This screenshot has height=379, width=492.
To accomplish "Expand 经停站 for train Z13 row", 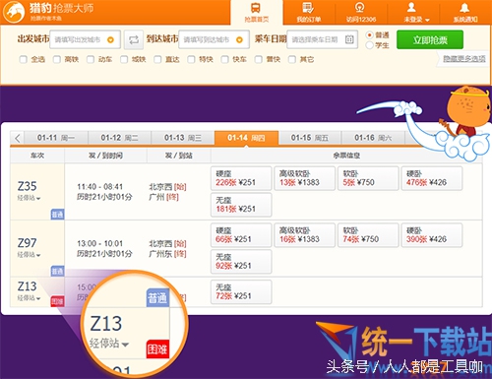I will point(29,298).
